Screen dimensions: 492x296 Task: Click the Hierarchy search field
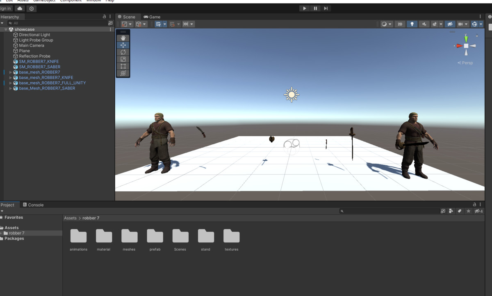[x=57, y=23]
